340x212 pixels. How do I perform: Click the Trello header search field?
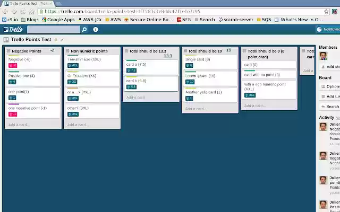coord(54,30)
